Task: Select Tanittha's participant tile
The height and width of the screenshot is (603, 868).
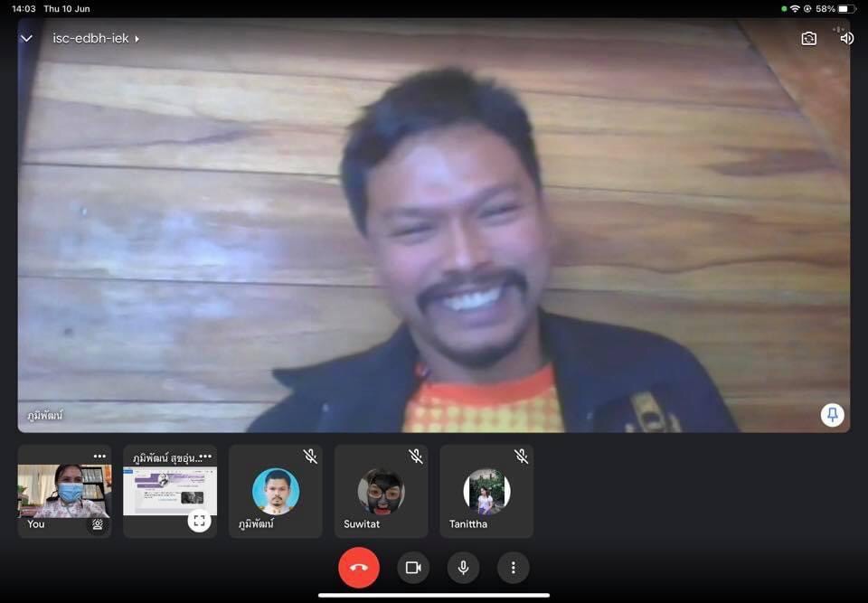Action: pos(486,491)
